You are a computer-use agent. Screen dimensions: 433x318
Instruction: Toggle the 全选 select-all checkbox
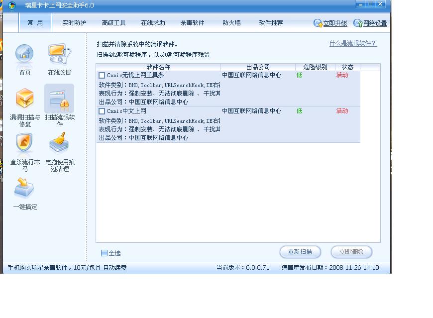click(104, 253)
